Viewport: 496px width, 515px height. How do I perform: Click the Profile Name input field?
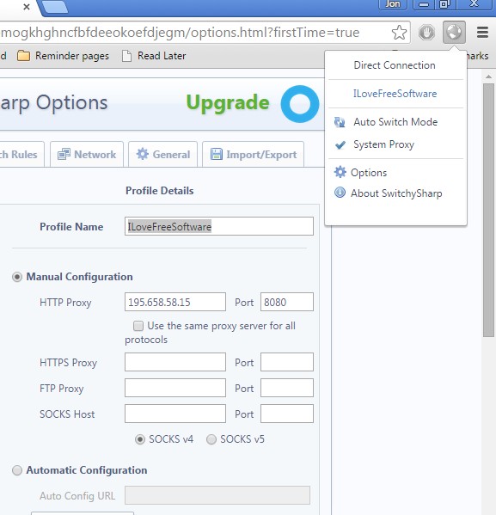click(219, 226)
